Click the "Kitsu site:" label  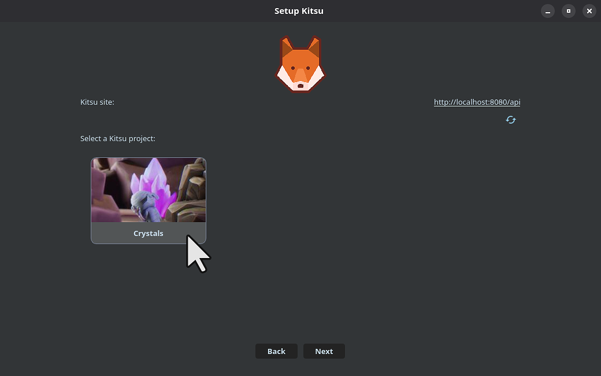tap(97, 102)
